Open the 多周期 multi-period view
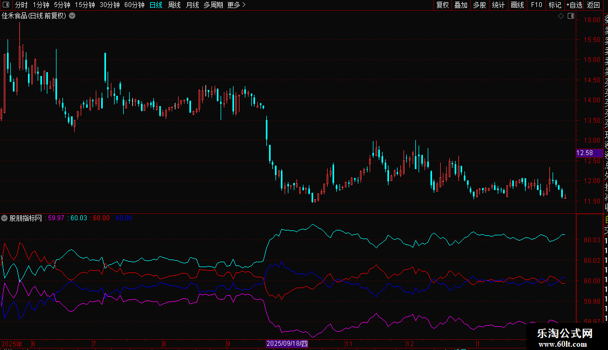608x350 pixels. 214,5
